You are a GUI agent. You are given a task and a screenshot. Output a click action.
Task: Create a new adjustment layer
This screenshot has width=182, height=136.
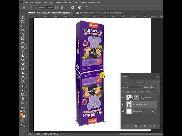[x=141, y=126]
